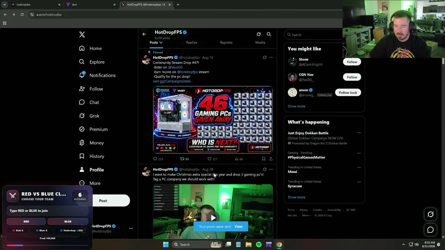Viewport: 445px width, 250px height.
Task: Go back using the profile header arrow
Action: tap(144, 34)
